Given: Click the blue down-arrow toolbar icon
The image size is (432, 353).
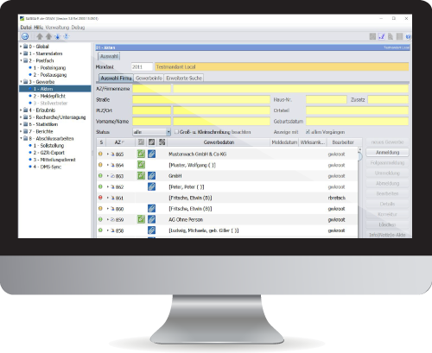Looking at the screenshot, I should tap(58, 36).
